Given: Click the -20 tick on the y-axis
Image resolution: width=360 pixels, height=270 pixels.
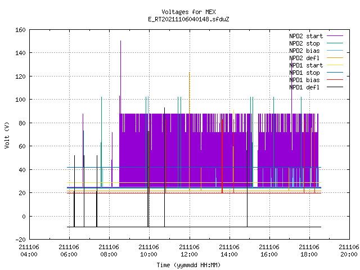Looking at the screenshot, I should click(x=20, y=240).
